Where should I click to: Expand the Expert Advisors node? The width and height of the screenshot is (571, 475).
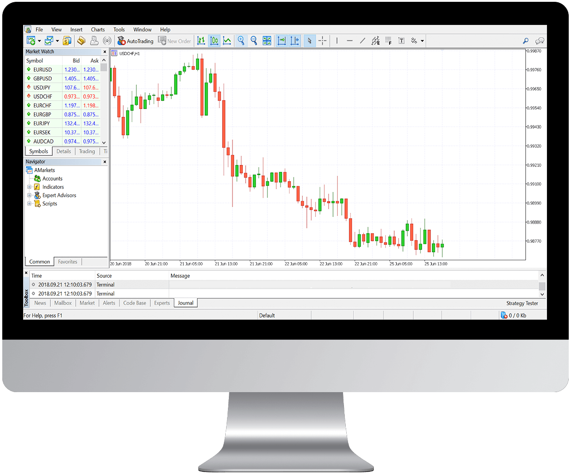pyautogui.click(x=29, y=195)
